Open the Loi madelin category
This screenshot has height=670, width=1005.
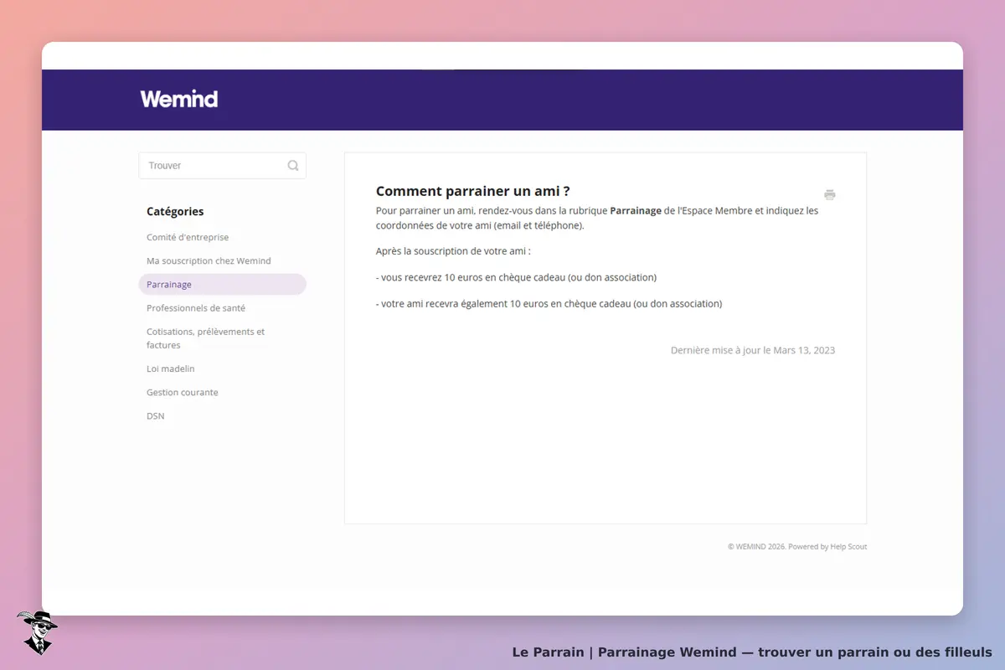click(x=171, y=368)
